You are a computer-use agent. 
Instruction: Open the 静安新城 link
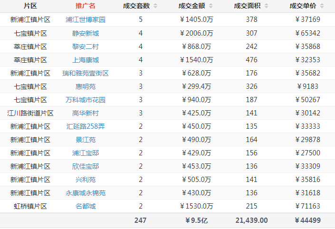tap(86, 33)
